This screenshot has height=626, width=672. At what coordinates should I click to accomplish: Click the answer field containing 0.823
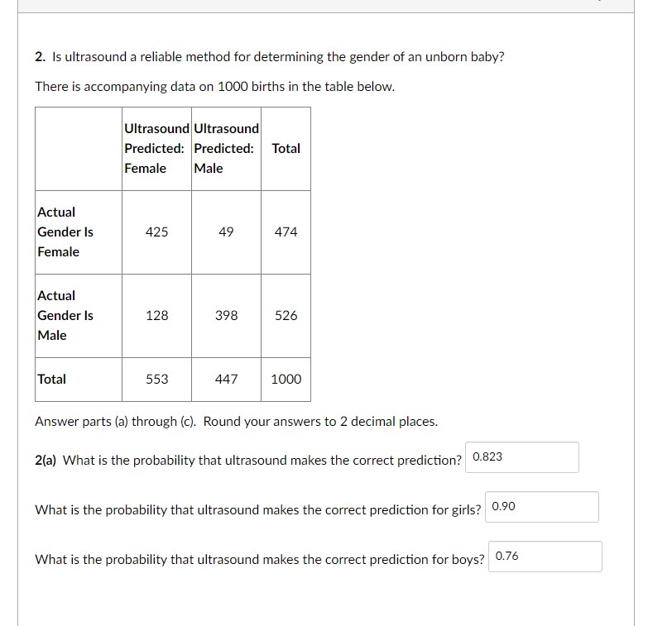coord(522,457)
